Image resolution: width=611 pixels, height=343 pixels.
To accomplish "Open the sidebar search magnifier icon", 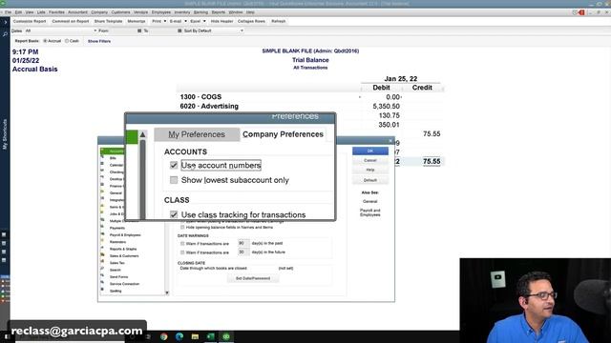I will pos(5,35).
